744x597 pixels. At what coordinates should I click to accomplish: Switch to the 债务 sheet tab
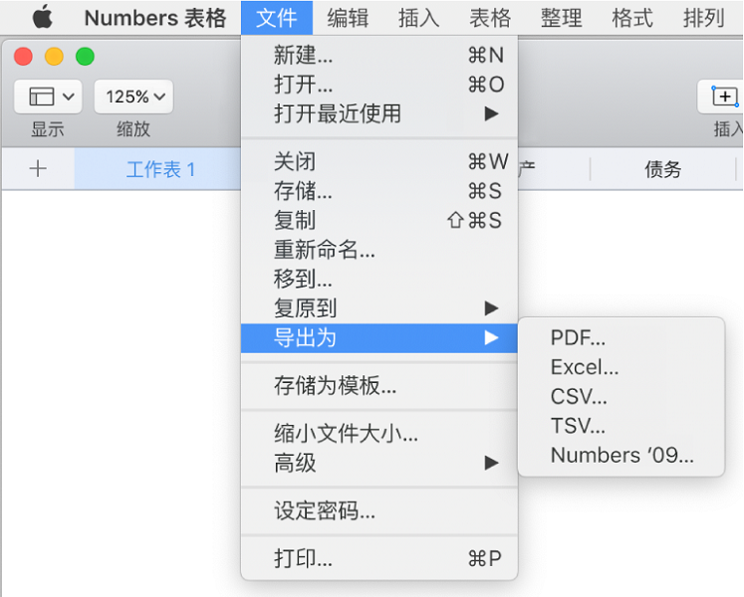click(662, 169)
